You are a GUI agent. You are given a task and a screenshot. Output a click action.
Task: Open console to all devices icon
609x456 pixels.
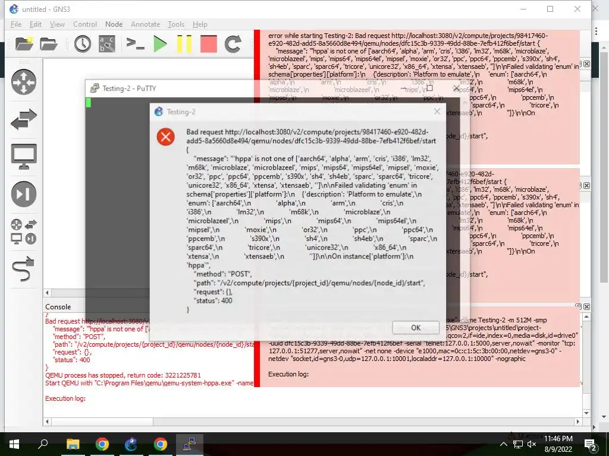click(x=135, y=43)
